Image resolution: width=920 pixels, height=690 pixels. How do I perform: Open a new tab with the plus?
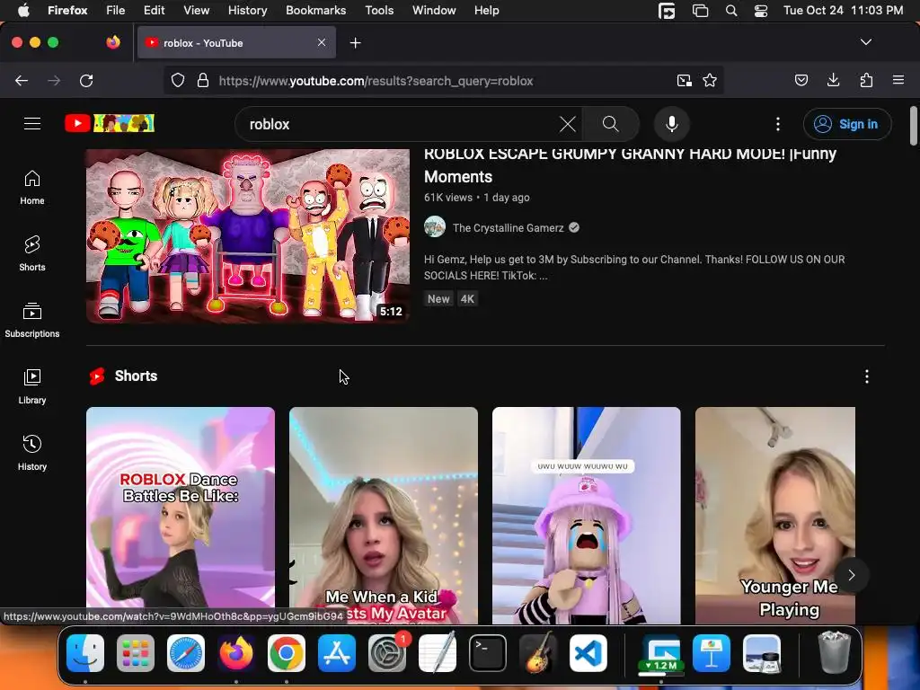[355, 43]
